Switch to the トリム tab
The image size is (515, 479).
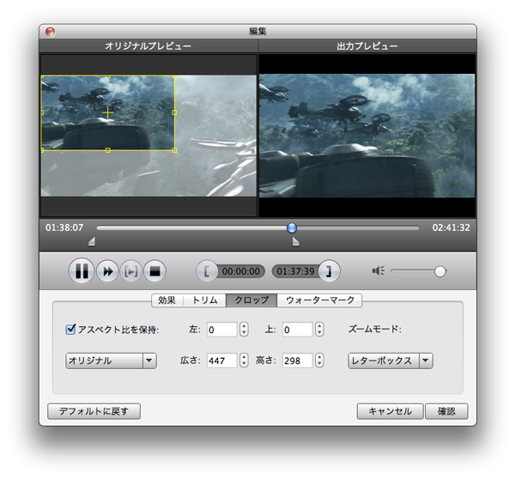(x=204, y=300)
